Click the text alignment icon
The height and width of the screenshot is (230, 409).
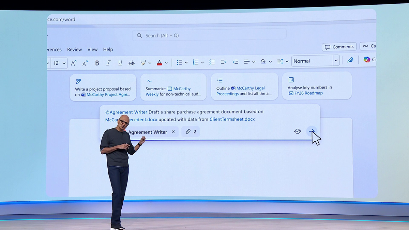pyautogui.click(x=247, y=62)
